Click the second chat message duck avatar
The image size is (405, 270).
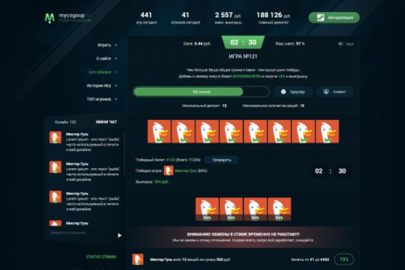pos(55,167)
